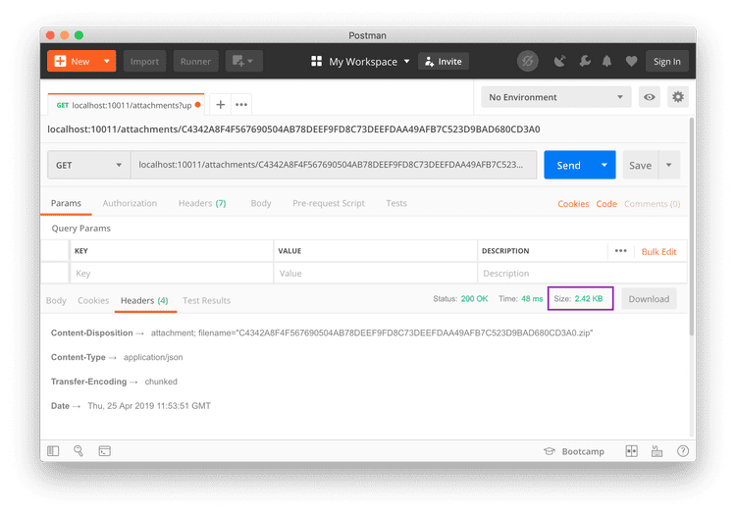The width and height of the screenshot is (736, 515).
Task: Click the response time 48 ms
Action: click(532, 299)
